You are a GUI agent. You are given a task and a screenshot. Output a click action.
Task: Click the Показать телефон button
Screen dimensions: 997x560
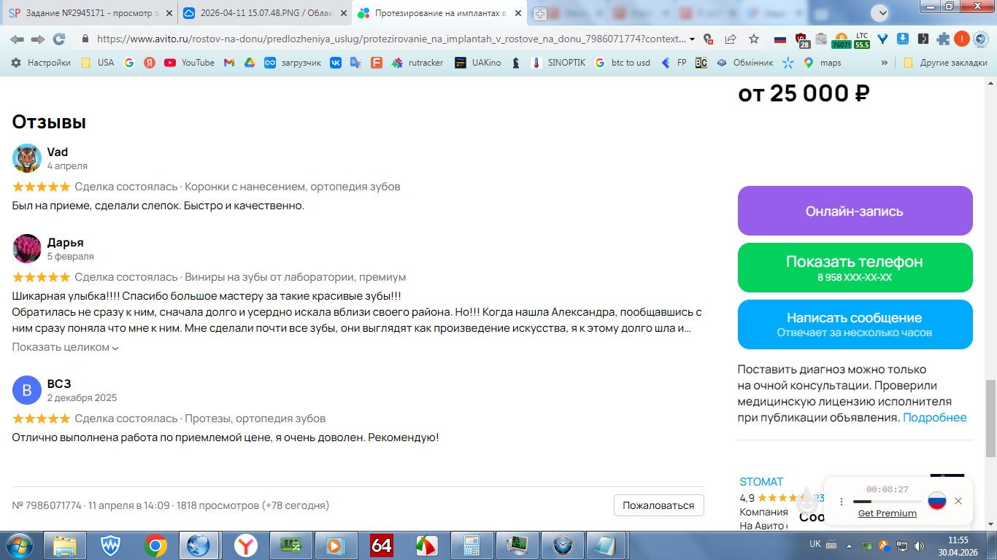855,268
